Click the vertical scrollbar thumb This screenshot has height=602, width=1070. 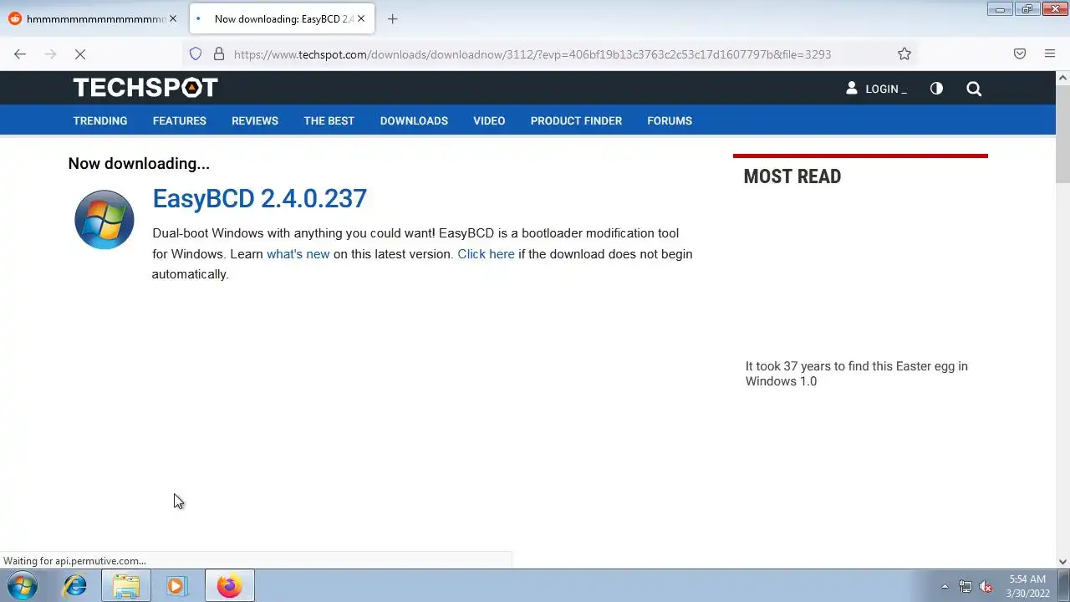1062,134
